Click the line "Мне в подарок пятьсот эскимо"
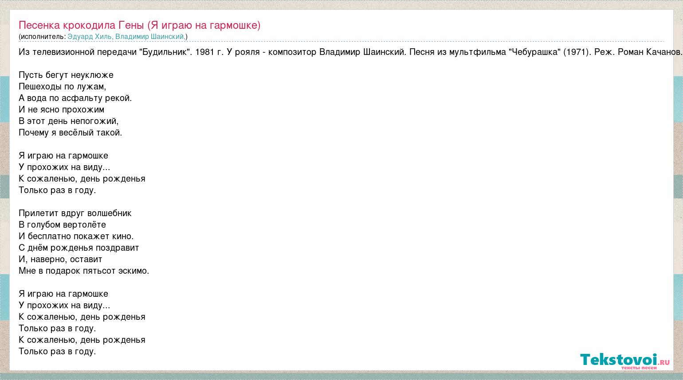The image size is (683, 380). tap(84, 271)
